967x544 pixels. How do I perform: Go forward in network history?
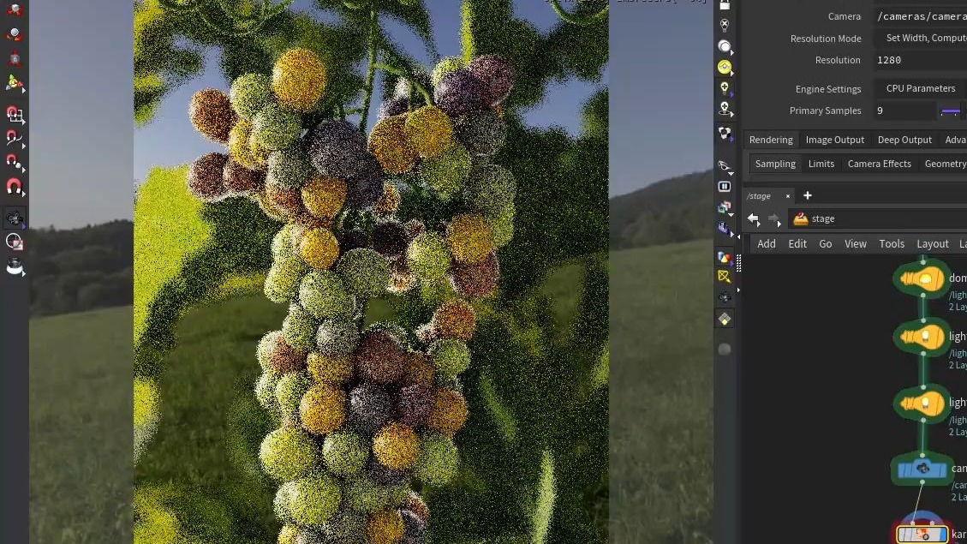point(774,218)
